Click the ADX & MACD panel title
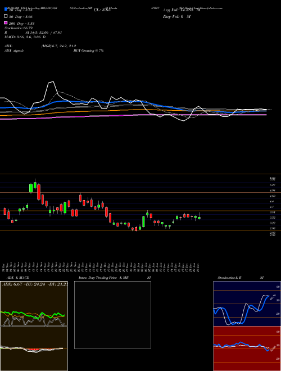 (18, 278)
